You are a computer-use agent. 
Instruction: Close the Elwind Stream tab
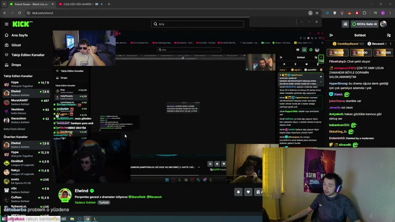[x=52, y=4]
